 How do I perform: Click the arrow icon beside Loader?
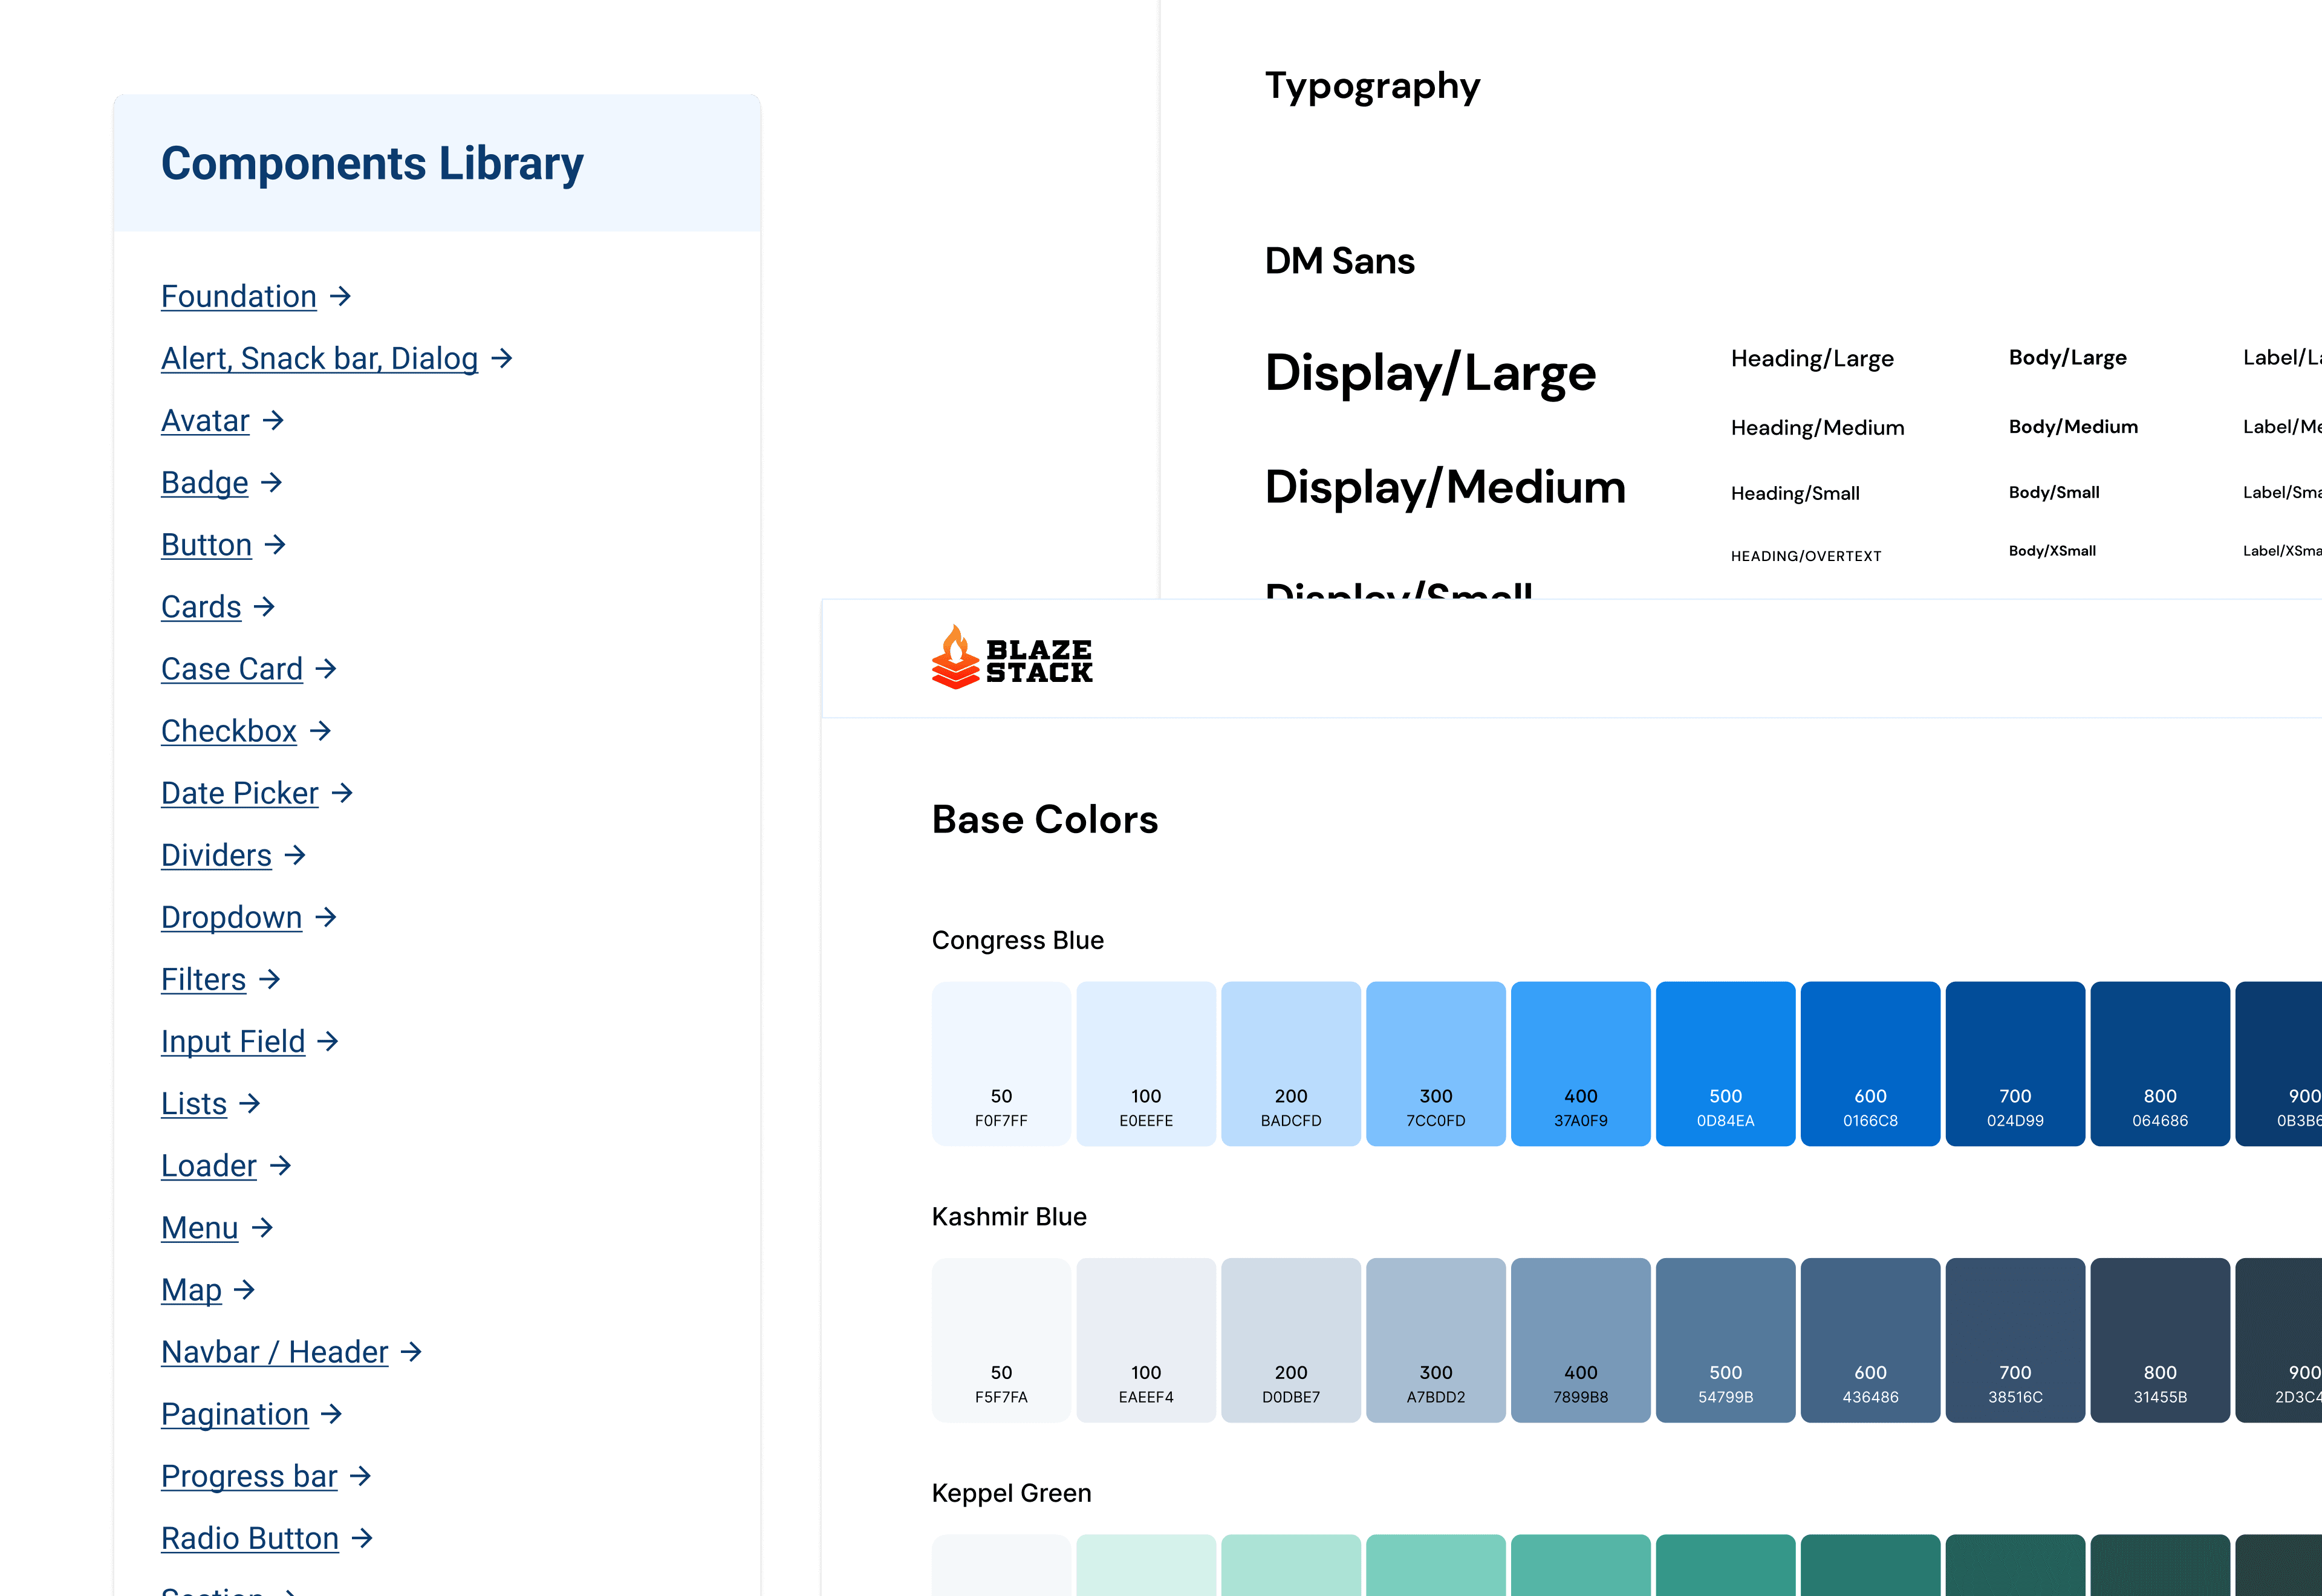[280, 1165]
